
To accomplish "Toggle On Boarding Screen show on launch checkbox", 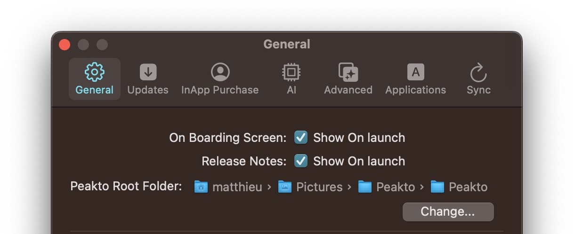I will 301,138.
